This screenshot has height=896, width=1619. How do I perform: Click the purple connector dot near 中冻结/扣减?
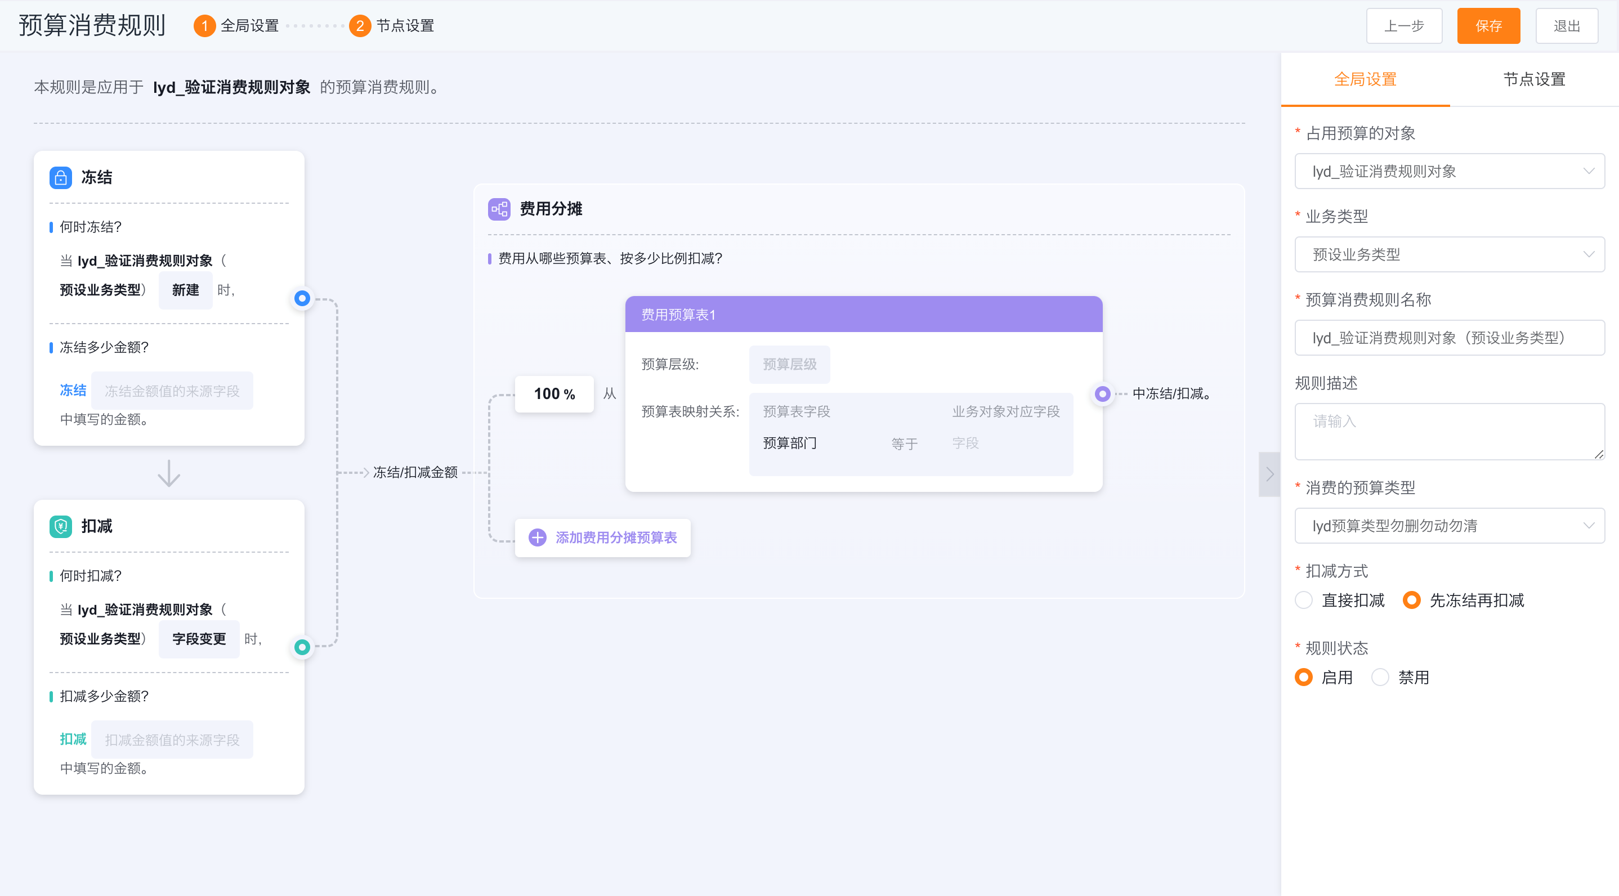1102,394
